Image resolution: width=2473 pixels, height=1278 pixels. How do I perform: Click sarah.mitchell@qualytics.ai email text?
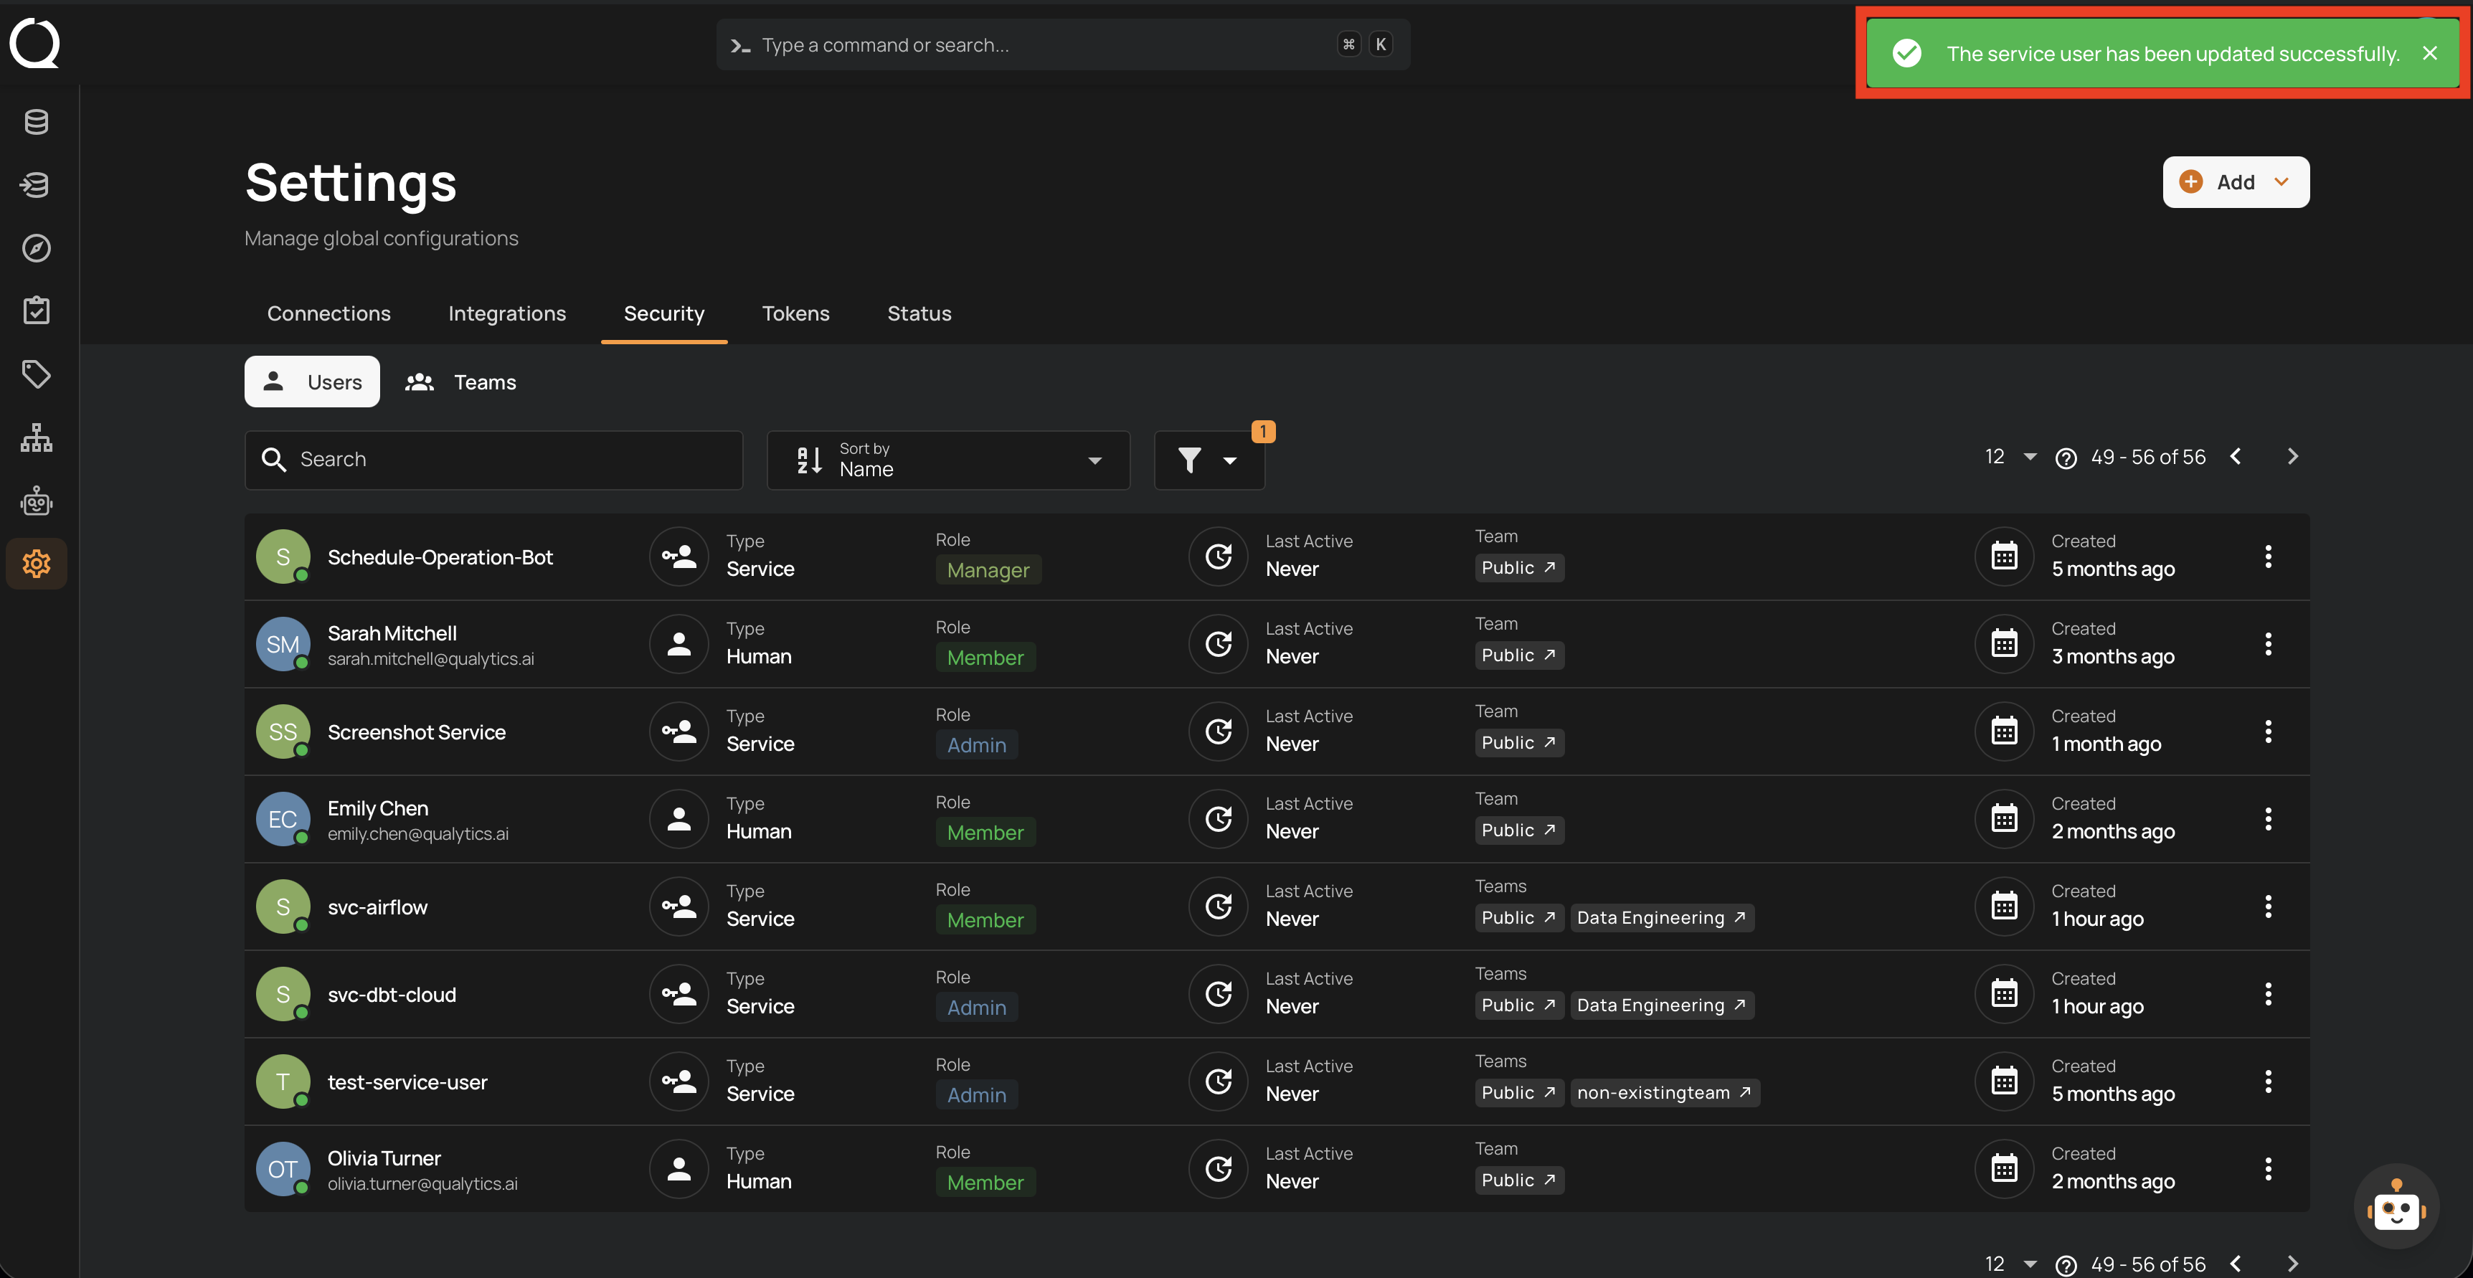430,658
